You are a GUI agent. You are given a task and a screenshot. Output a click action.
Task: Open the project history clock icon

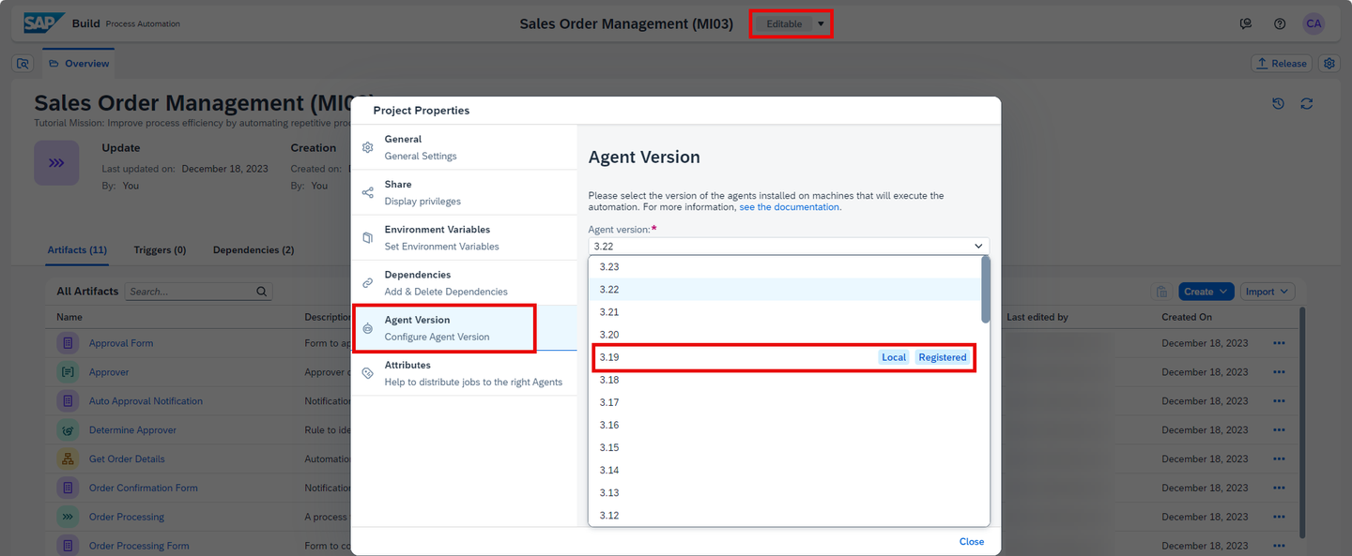point(1278,103)
